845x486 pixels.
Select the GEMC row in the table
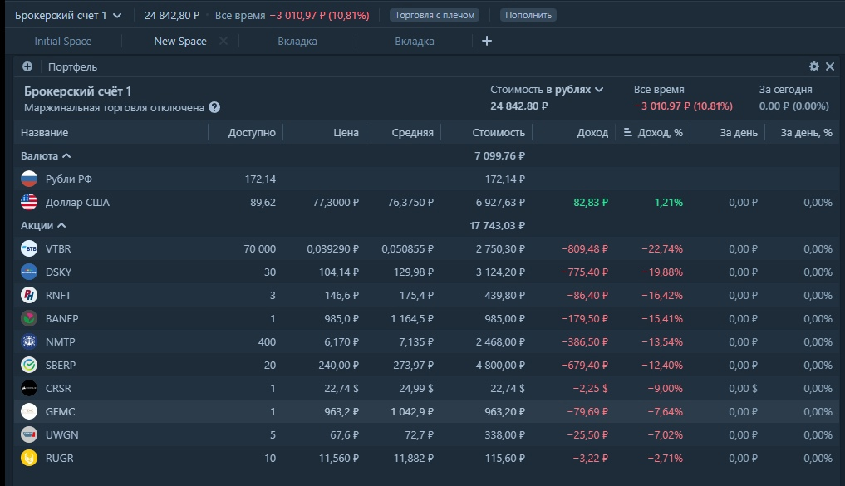click(x=249, y=411)
